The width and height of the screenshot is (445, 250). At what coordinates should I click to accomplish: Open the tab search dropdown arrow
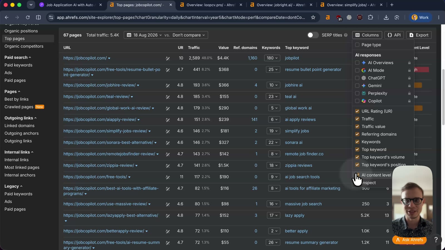pos(31,5)
